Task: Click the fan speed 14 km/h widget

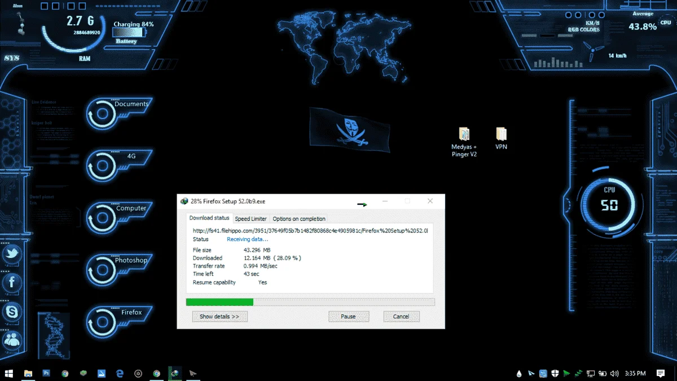Action: click(605, 51)
